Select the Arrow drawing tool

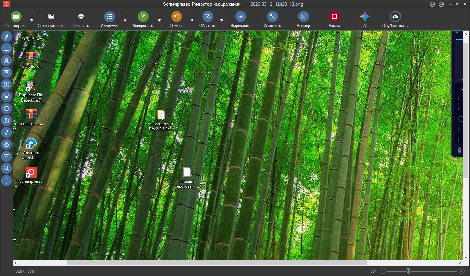point(7,37)
